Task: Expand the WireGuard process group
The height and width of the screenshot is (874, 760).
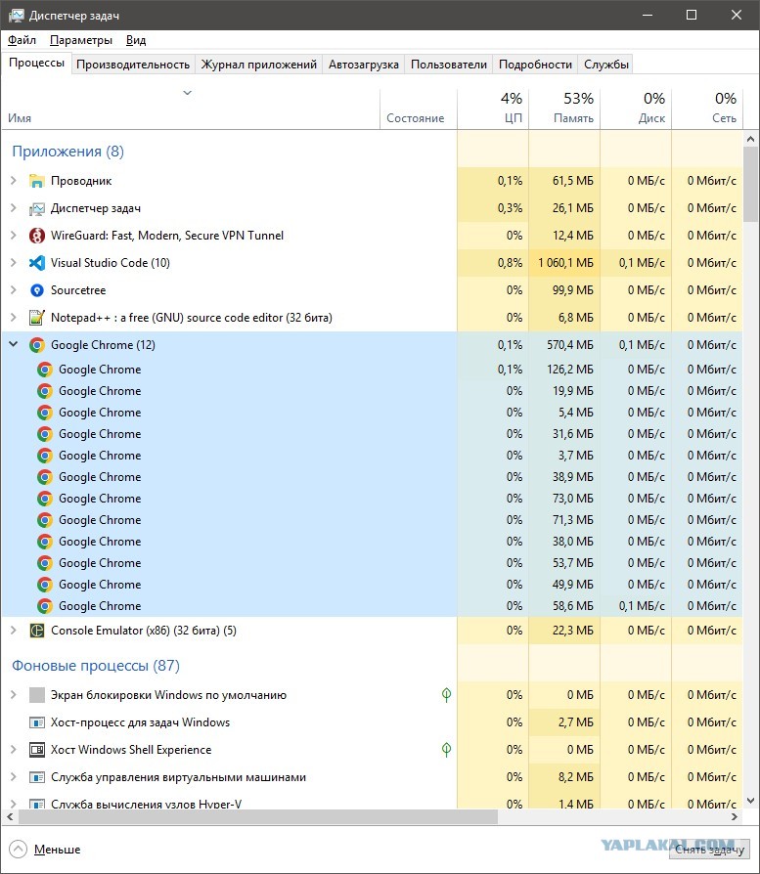Action: 14,236
